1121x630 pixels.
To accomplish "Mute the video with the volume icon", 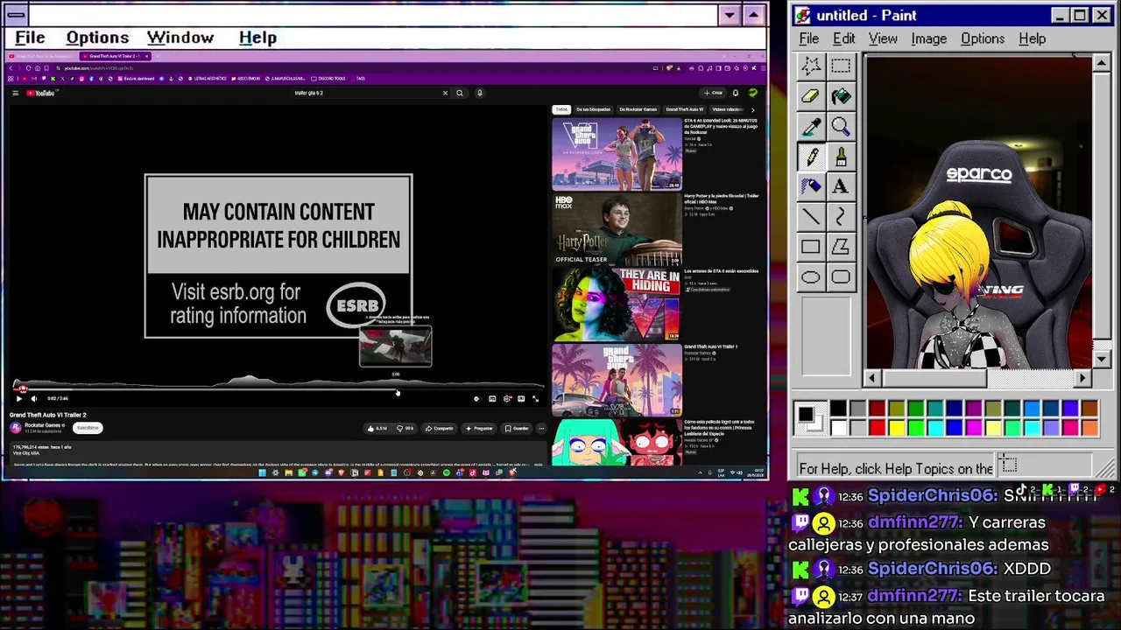I will point(34,399).
